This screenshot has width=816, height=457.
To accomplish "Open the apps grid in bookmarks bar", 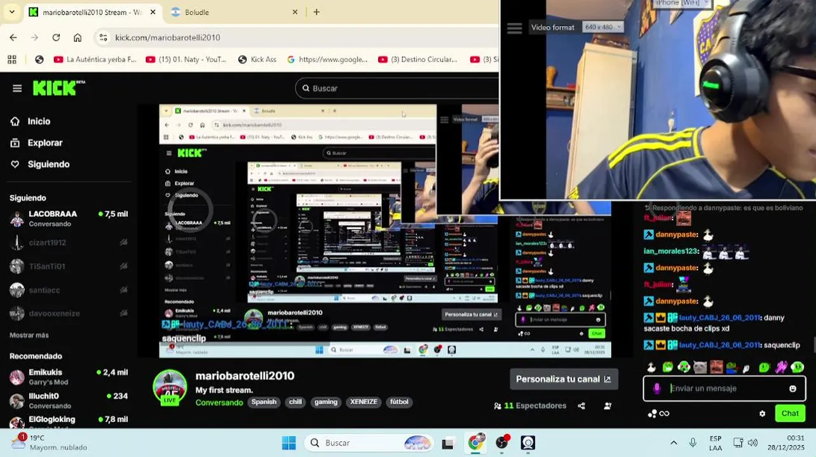I will click(11, 59).
